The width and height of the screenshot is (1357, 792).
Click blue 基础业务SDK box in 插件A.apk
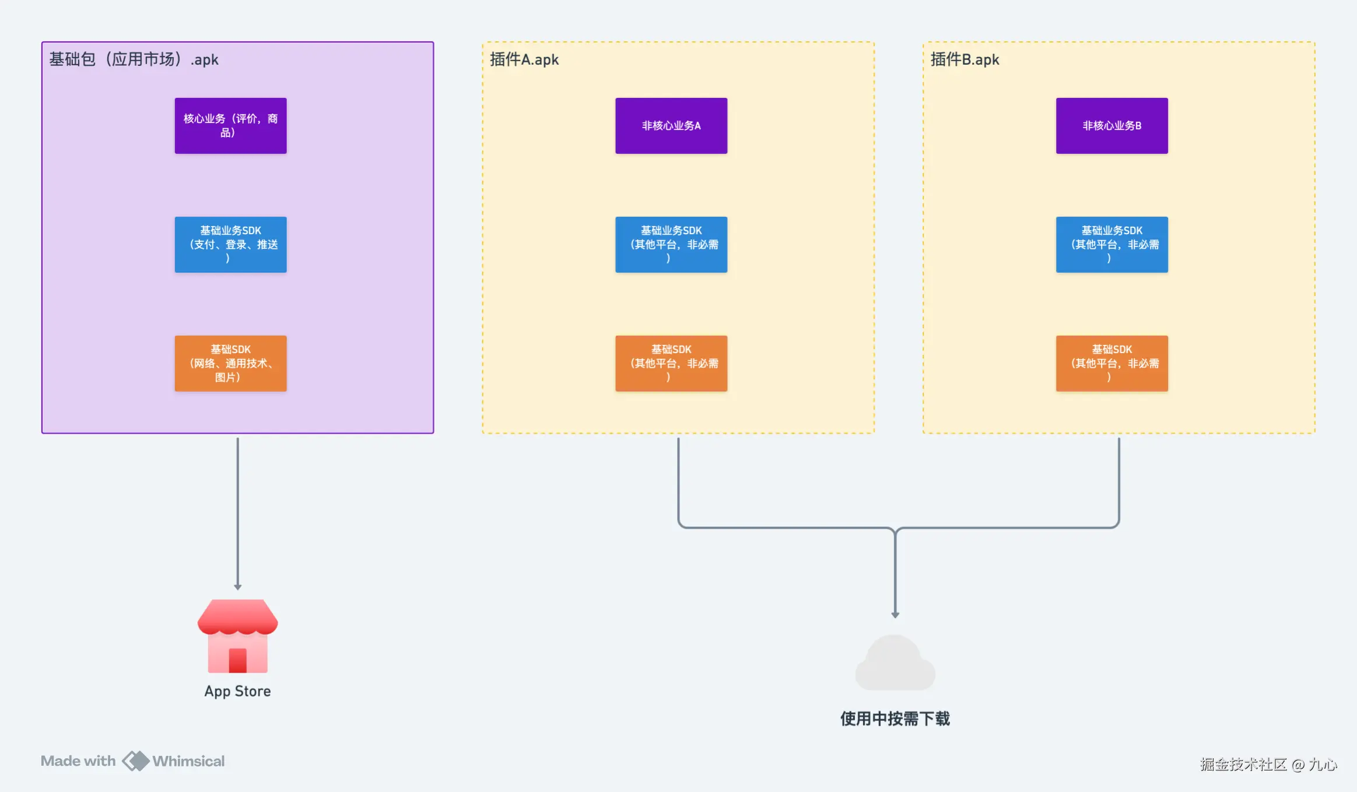pos(671,244)
